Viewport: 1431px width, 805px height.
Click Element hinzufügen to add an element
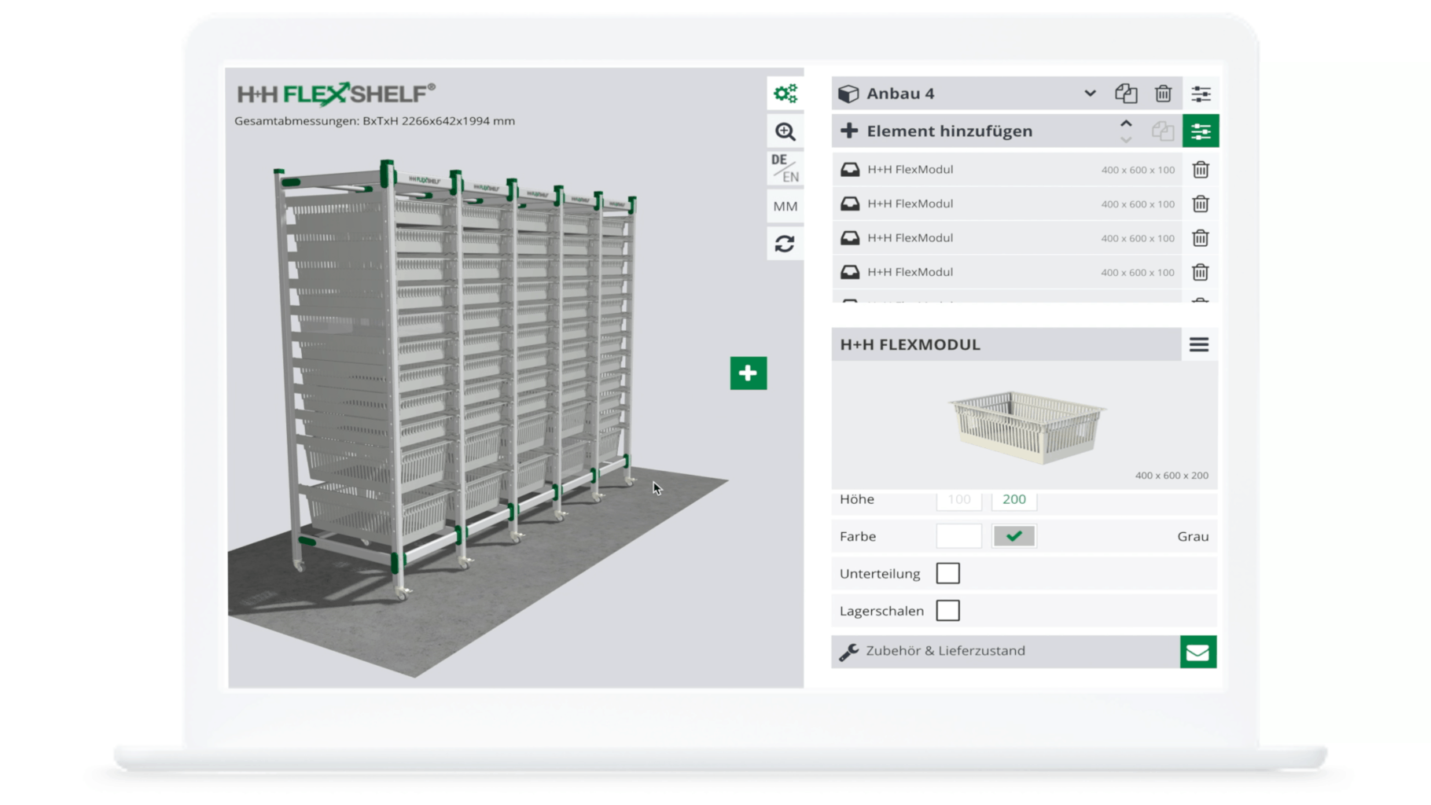[x=948, y=131]
